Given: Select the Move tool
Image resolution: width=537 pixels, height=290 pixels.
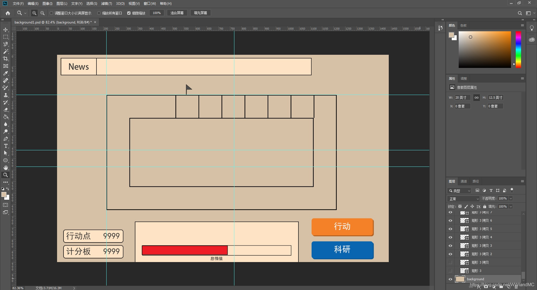Looking at the screenshot, I should [x=6, y=30].
